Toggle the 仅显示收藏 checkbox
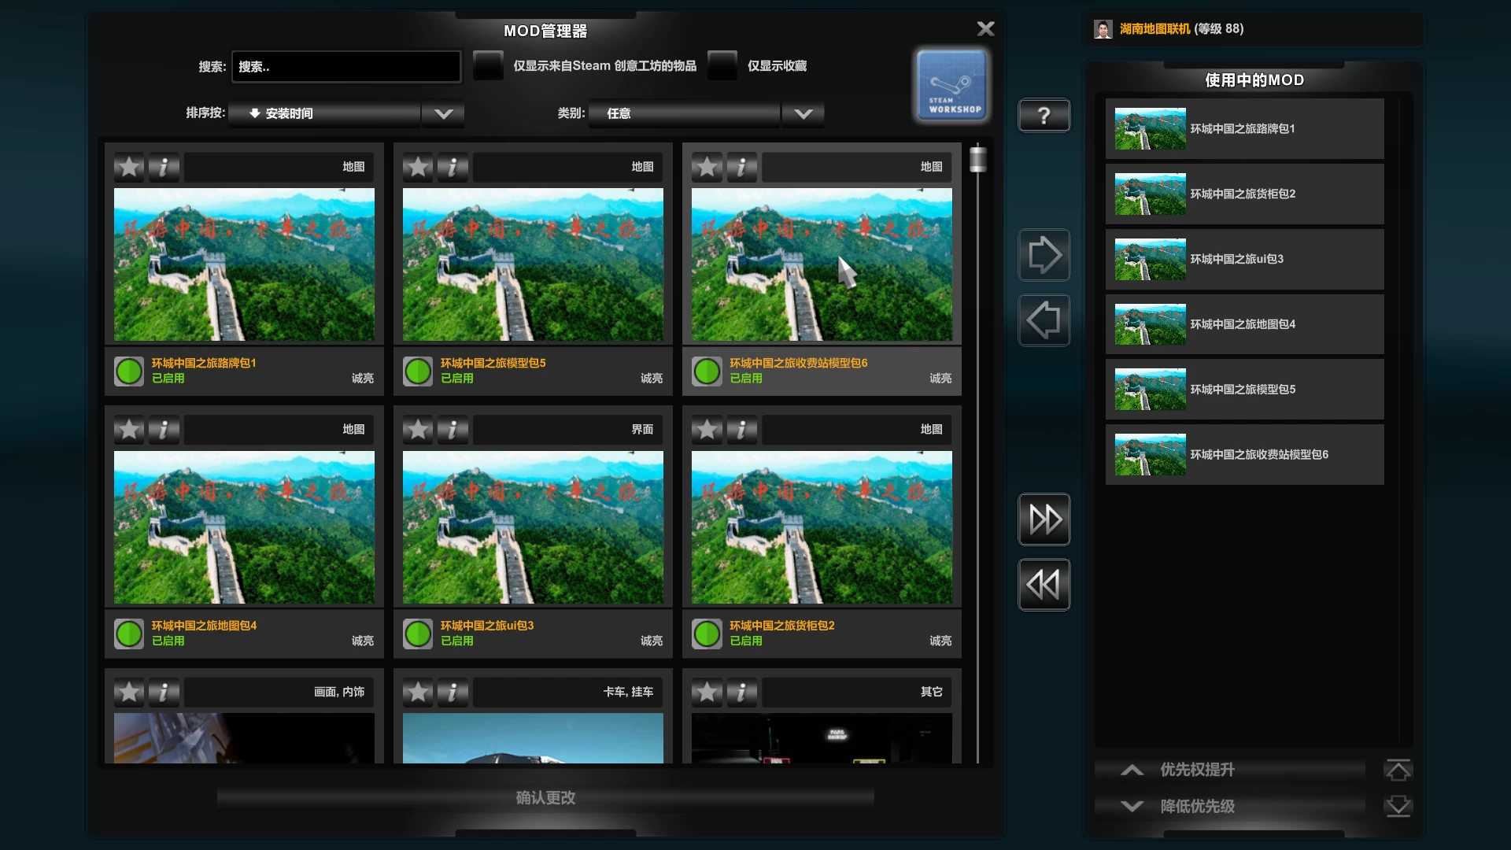The width and height of the screenshot is (1511, 850). [722, 66]
